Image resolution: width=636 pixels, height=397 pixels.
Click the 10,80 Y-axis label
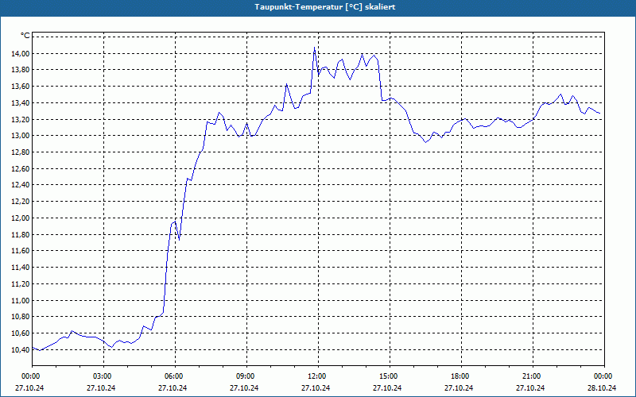[x=20, y=317]
